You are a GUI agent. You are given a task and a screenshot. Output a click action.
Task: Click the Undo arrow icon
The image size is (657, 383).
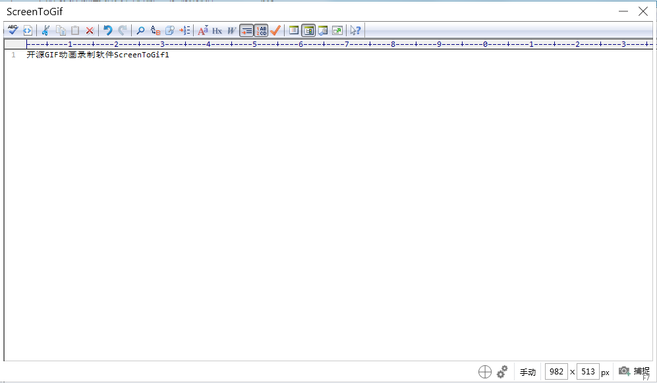click(x=107, y=30)
